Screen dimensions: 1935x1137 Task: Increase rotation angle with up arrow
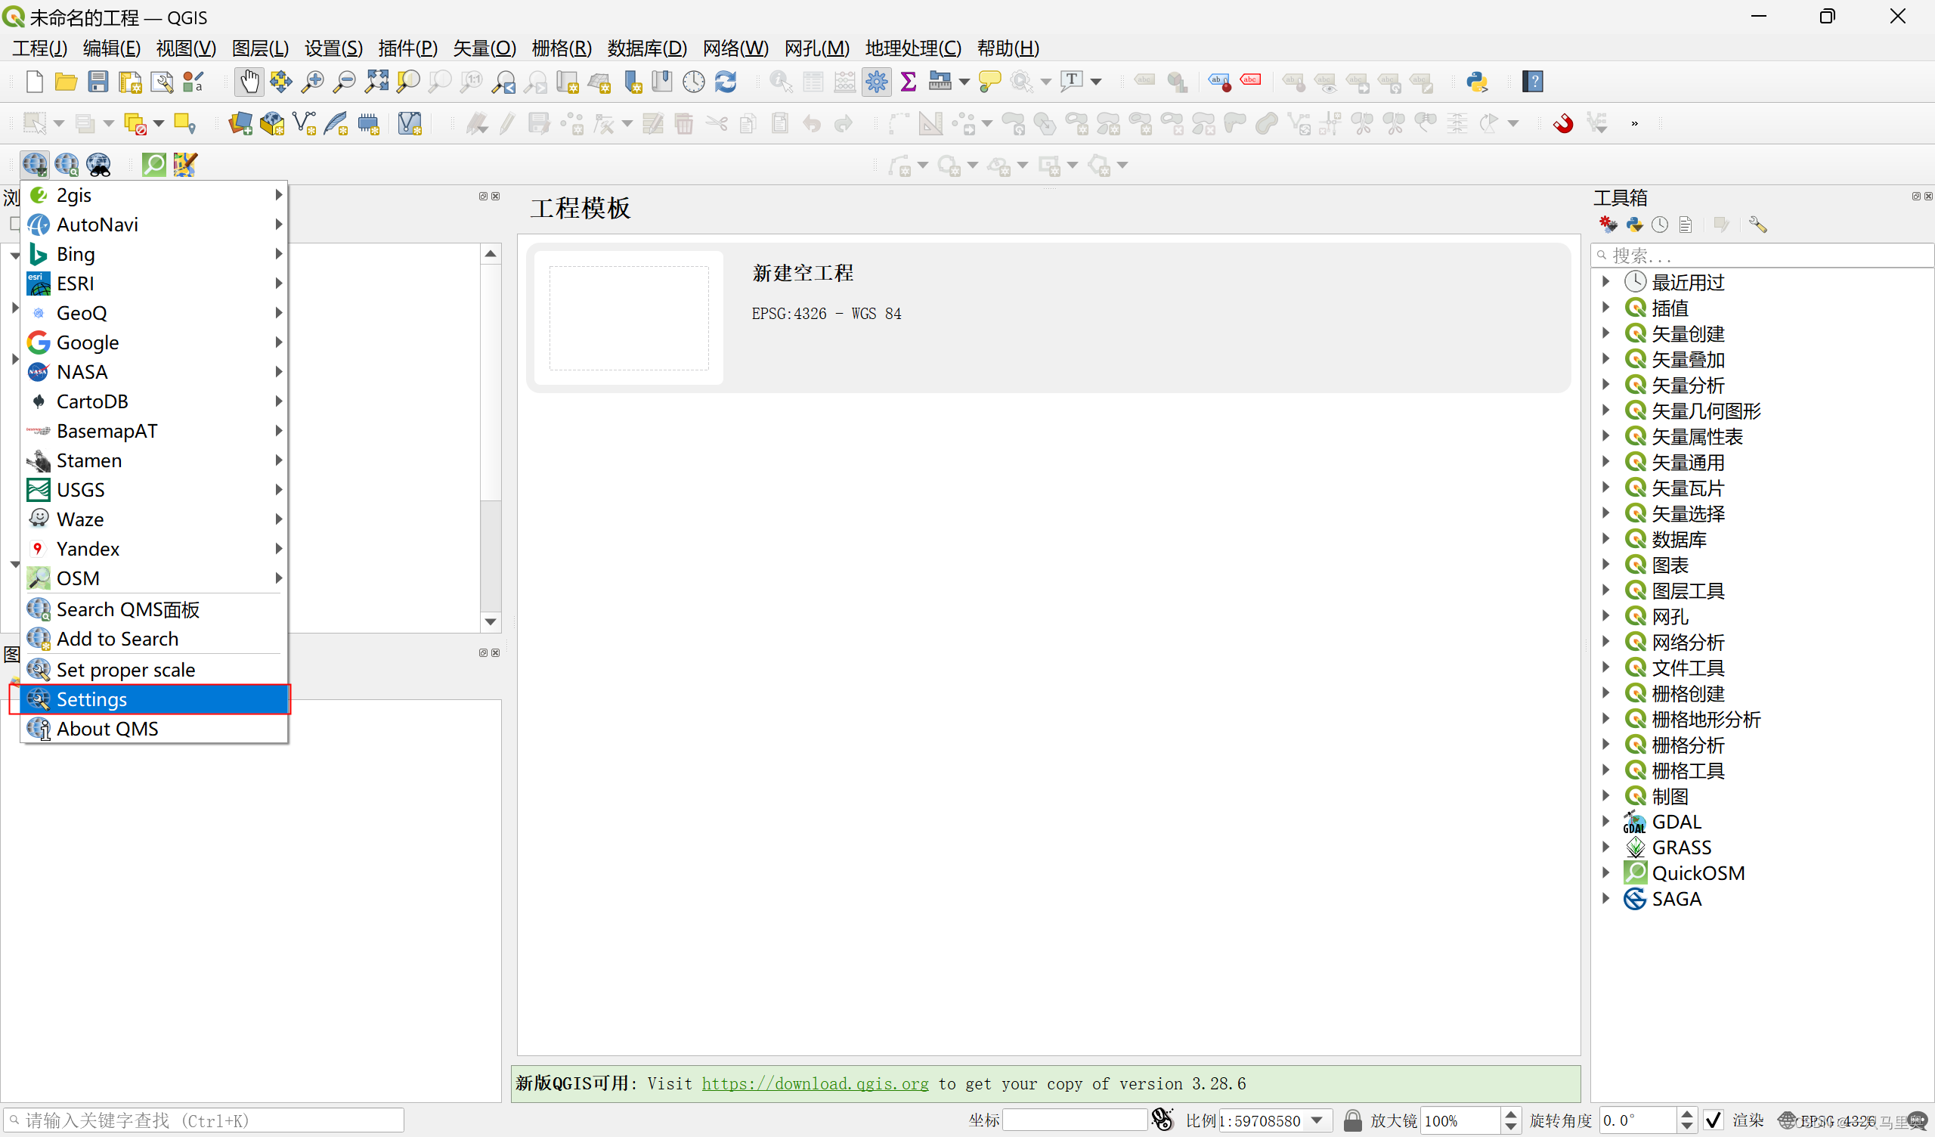pyautogui.click(x=1687, y=1114)
